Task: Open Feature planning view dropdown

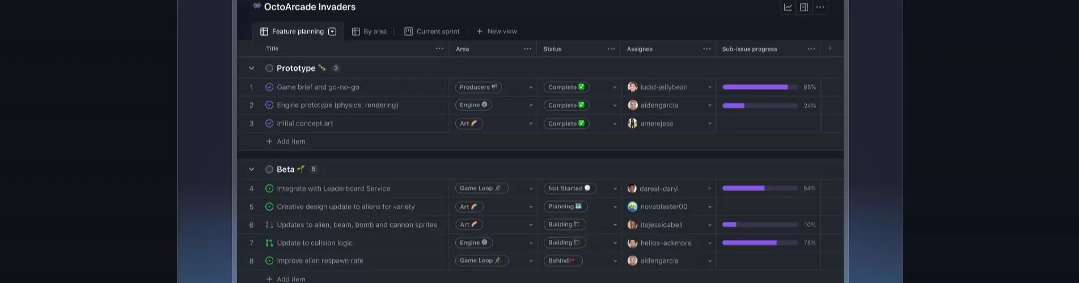Action: [332, 32]
